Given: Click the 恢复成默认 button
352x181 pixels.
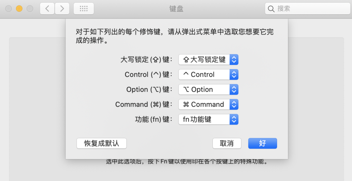Looking at the screenshot, I should 101,143.
